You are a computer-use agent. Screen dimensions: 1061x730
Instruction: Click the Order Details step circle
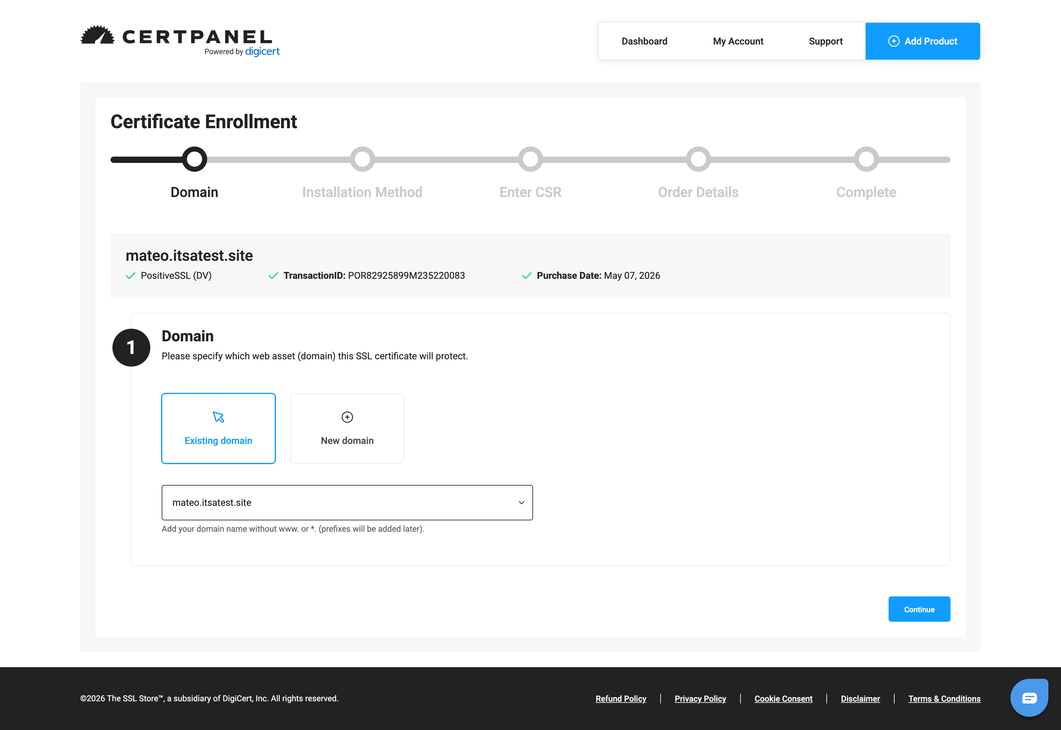pos(698,159)
